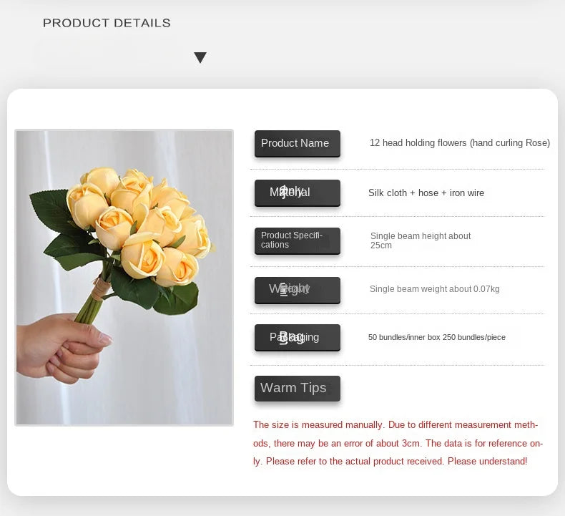Select the Packaging label button

297,337
